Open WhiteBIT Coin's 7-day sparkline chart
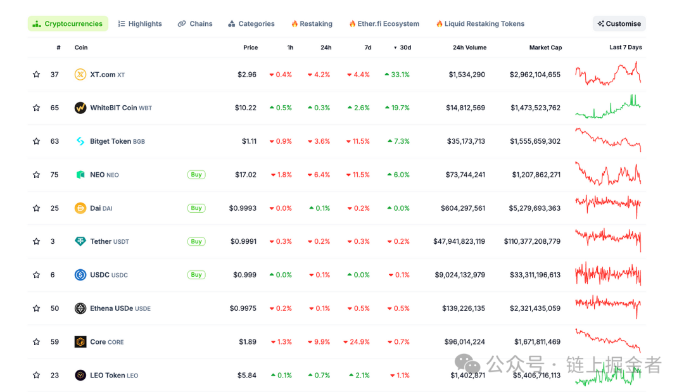Viewport: 684px width, 392px height. pyautogui.click(x=608, y=107)
